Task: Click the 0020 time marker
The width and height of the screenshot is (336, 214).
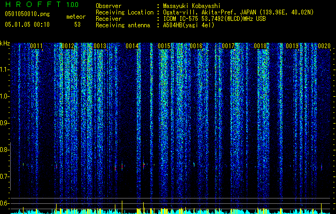Action: 324,46
